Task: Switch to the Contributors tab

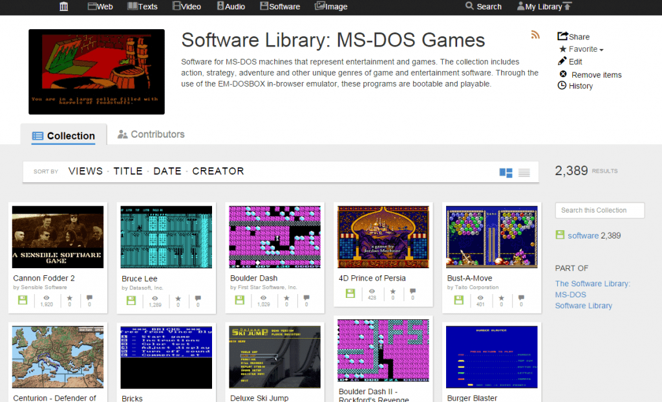Action: [151, 134]
